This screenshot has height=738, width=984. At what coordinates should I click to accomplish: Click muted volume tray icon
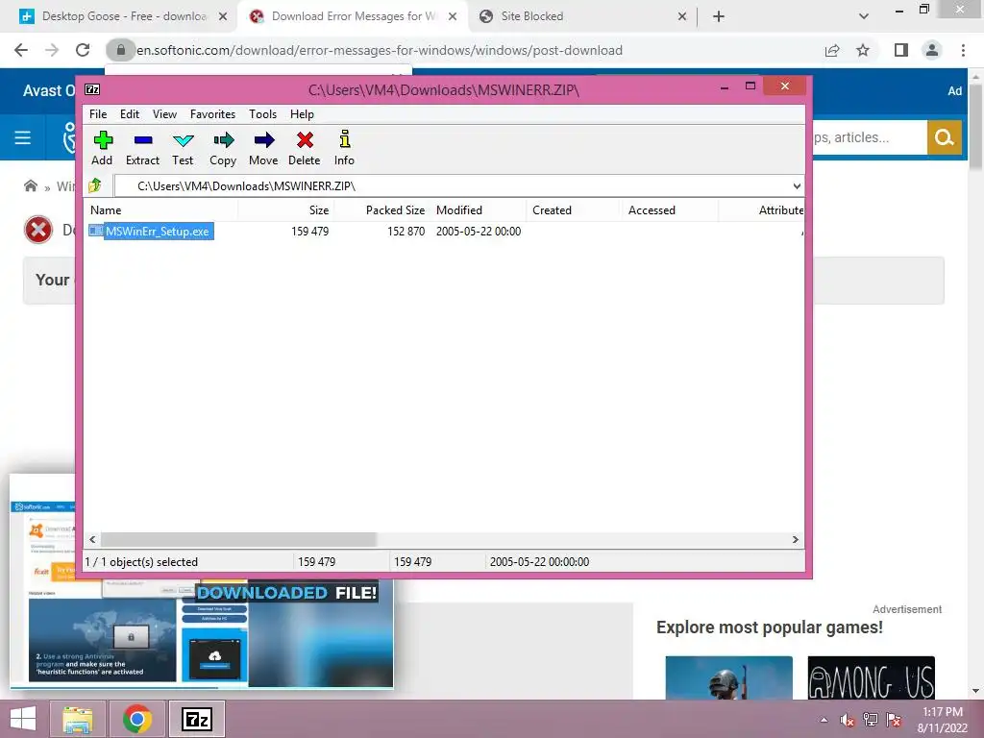[848, 720]
